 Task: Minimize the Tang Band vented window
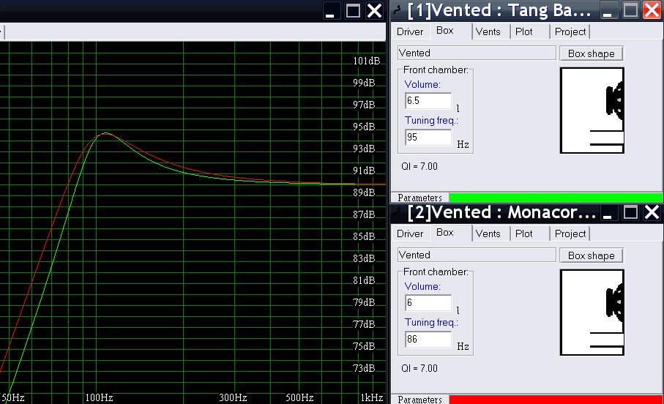click(608, 10)
